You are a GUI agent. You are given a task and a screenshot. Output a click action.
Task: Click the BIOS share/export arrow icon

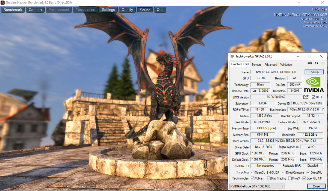306,97
